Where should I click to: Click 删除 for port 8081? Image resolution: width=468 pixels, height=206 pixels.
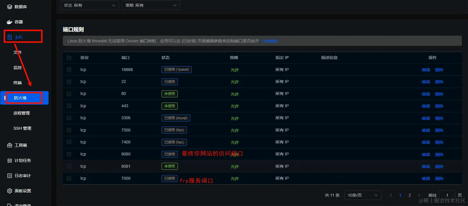[439, 167]
